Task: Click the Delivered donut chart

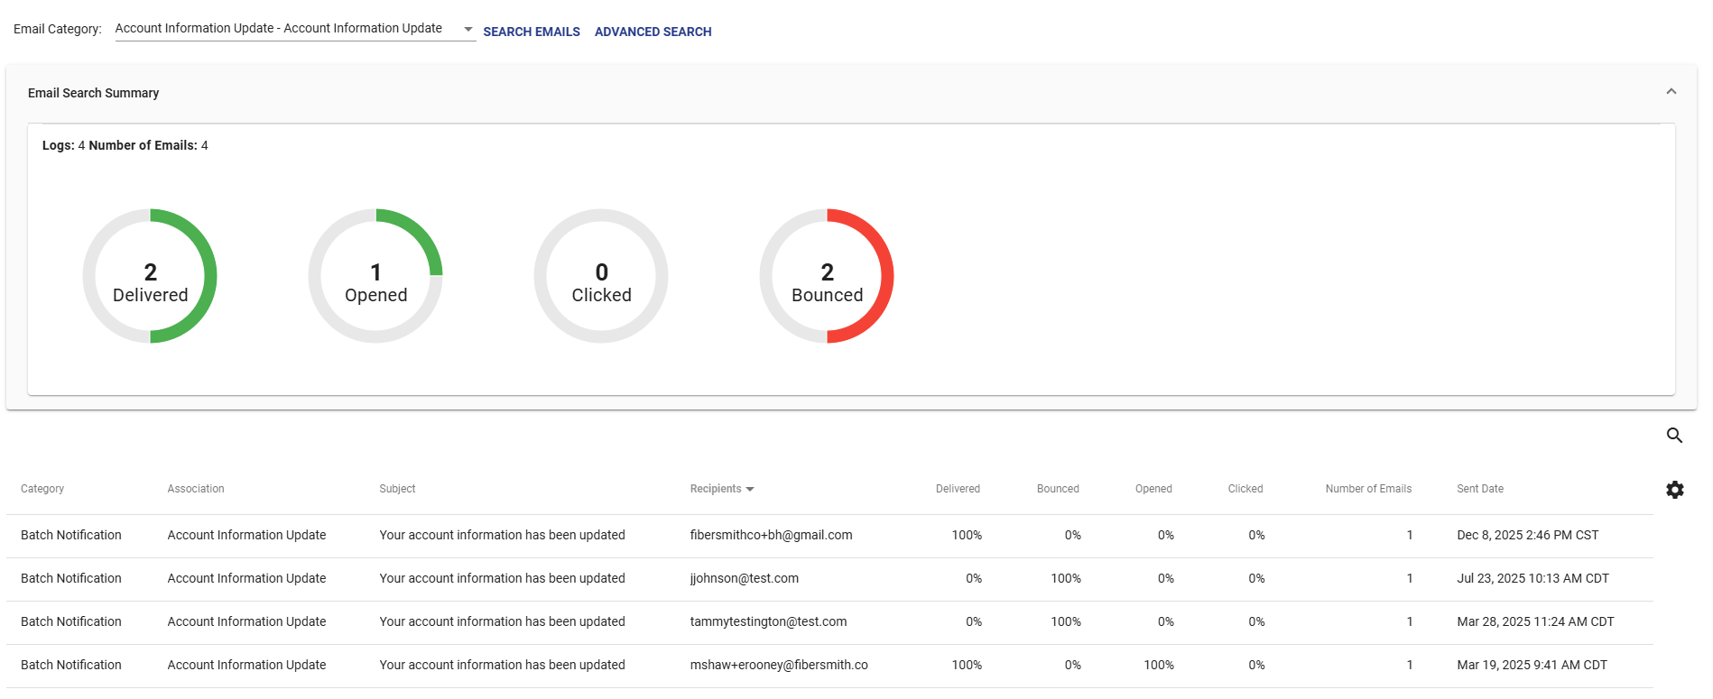Action: [x=150, y=276]
